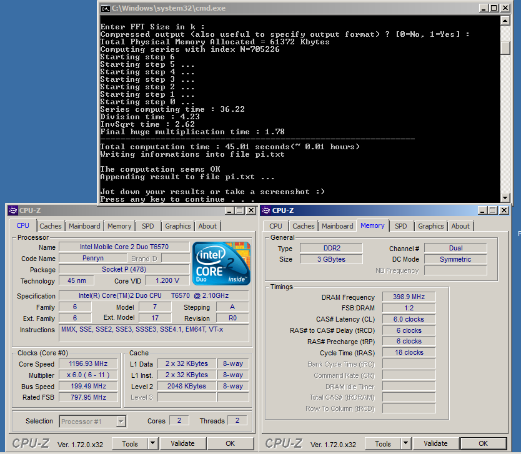The width and height of the screenshot is (521, 454).
Task: Open SPD tab in left CPU-Z window
Action: pyautogui.click(x=148, y=226)
